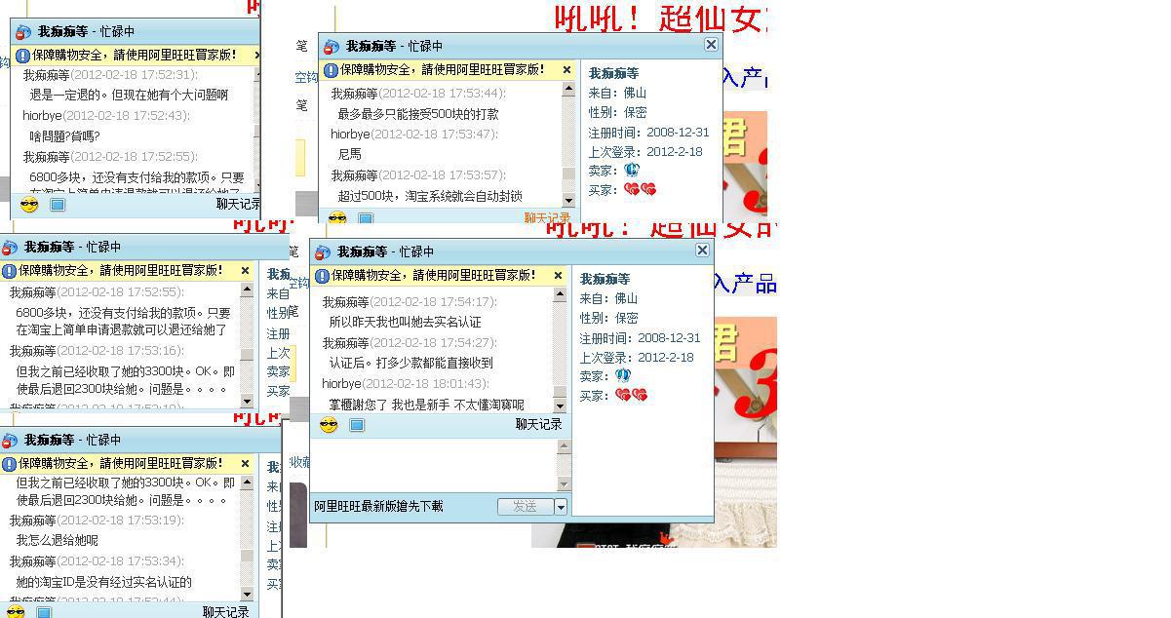
Task: Click message '退是一定退的。但现在她有个大问题啊'
Action: (129, 95)
